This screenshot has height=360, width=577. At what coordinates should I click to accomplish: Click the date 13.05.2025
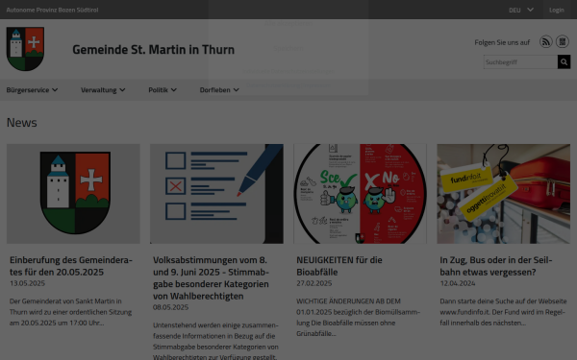pos(27,283)
